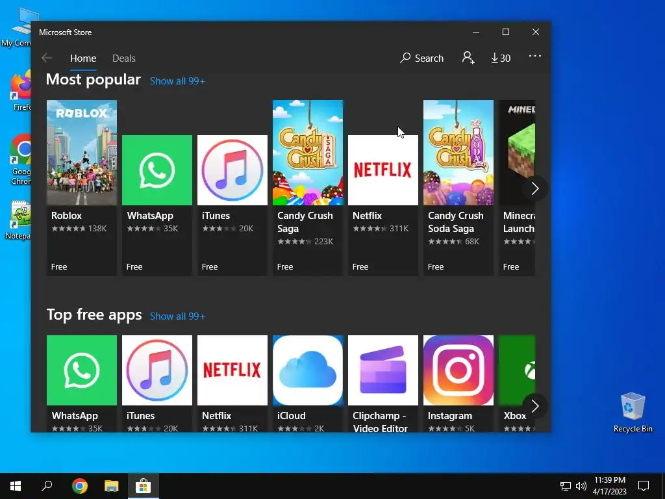Screen dimensions: 665x499
Task: Select Notepad++ desktop shortcut
Action: (x=19, y=220)
